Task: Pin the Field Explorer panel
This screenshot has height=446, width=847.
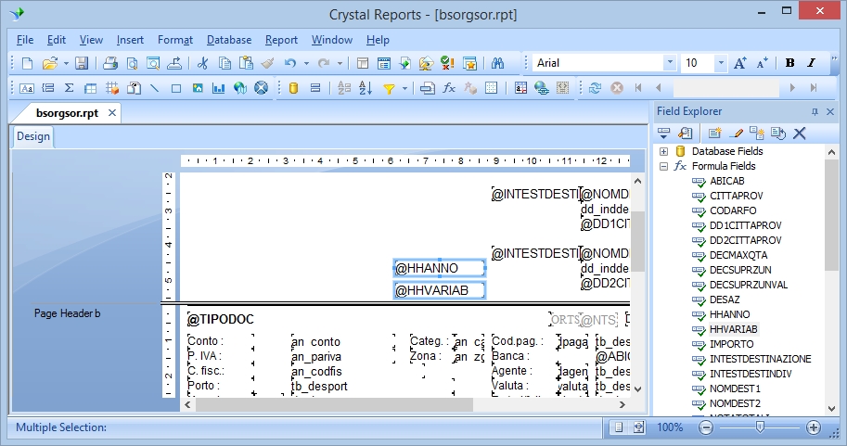Action: pyautogui.click(x=815, y=111)
